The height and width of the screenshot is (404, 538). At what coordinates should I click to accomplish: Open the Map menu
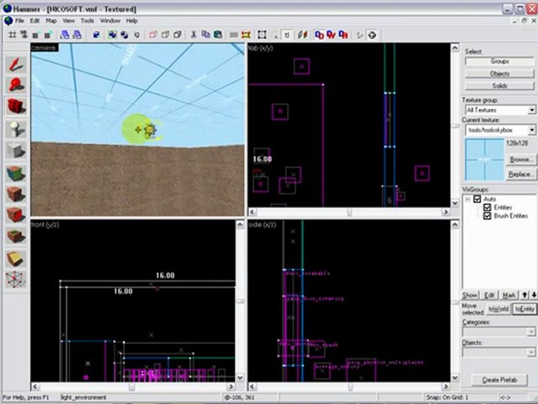[x=51, y=21]
